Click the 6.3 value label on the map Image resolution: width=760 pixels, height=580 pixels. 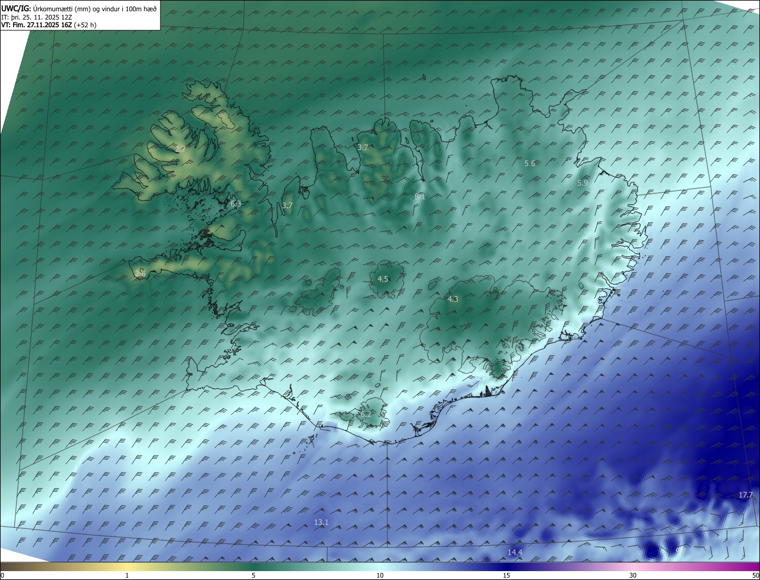tap(236, 204)
